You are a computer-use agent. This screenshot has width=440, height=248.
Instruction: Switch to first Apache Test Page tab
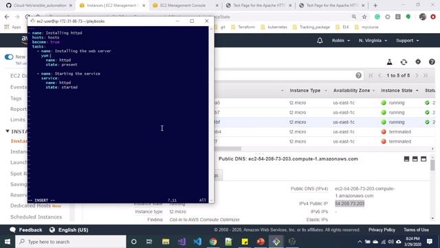258,6
